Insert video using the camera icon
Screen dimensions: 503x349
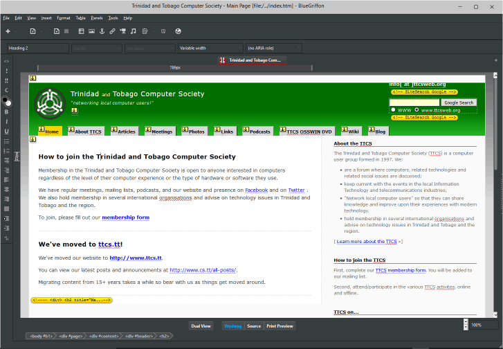122,31
